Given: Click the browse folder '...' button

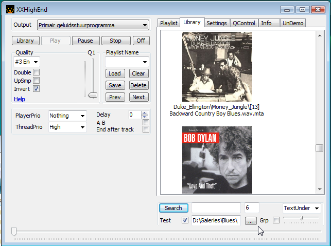Looking at the screenshot, I should click(x=251, y=221).
